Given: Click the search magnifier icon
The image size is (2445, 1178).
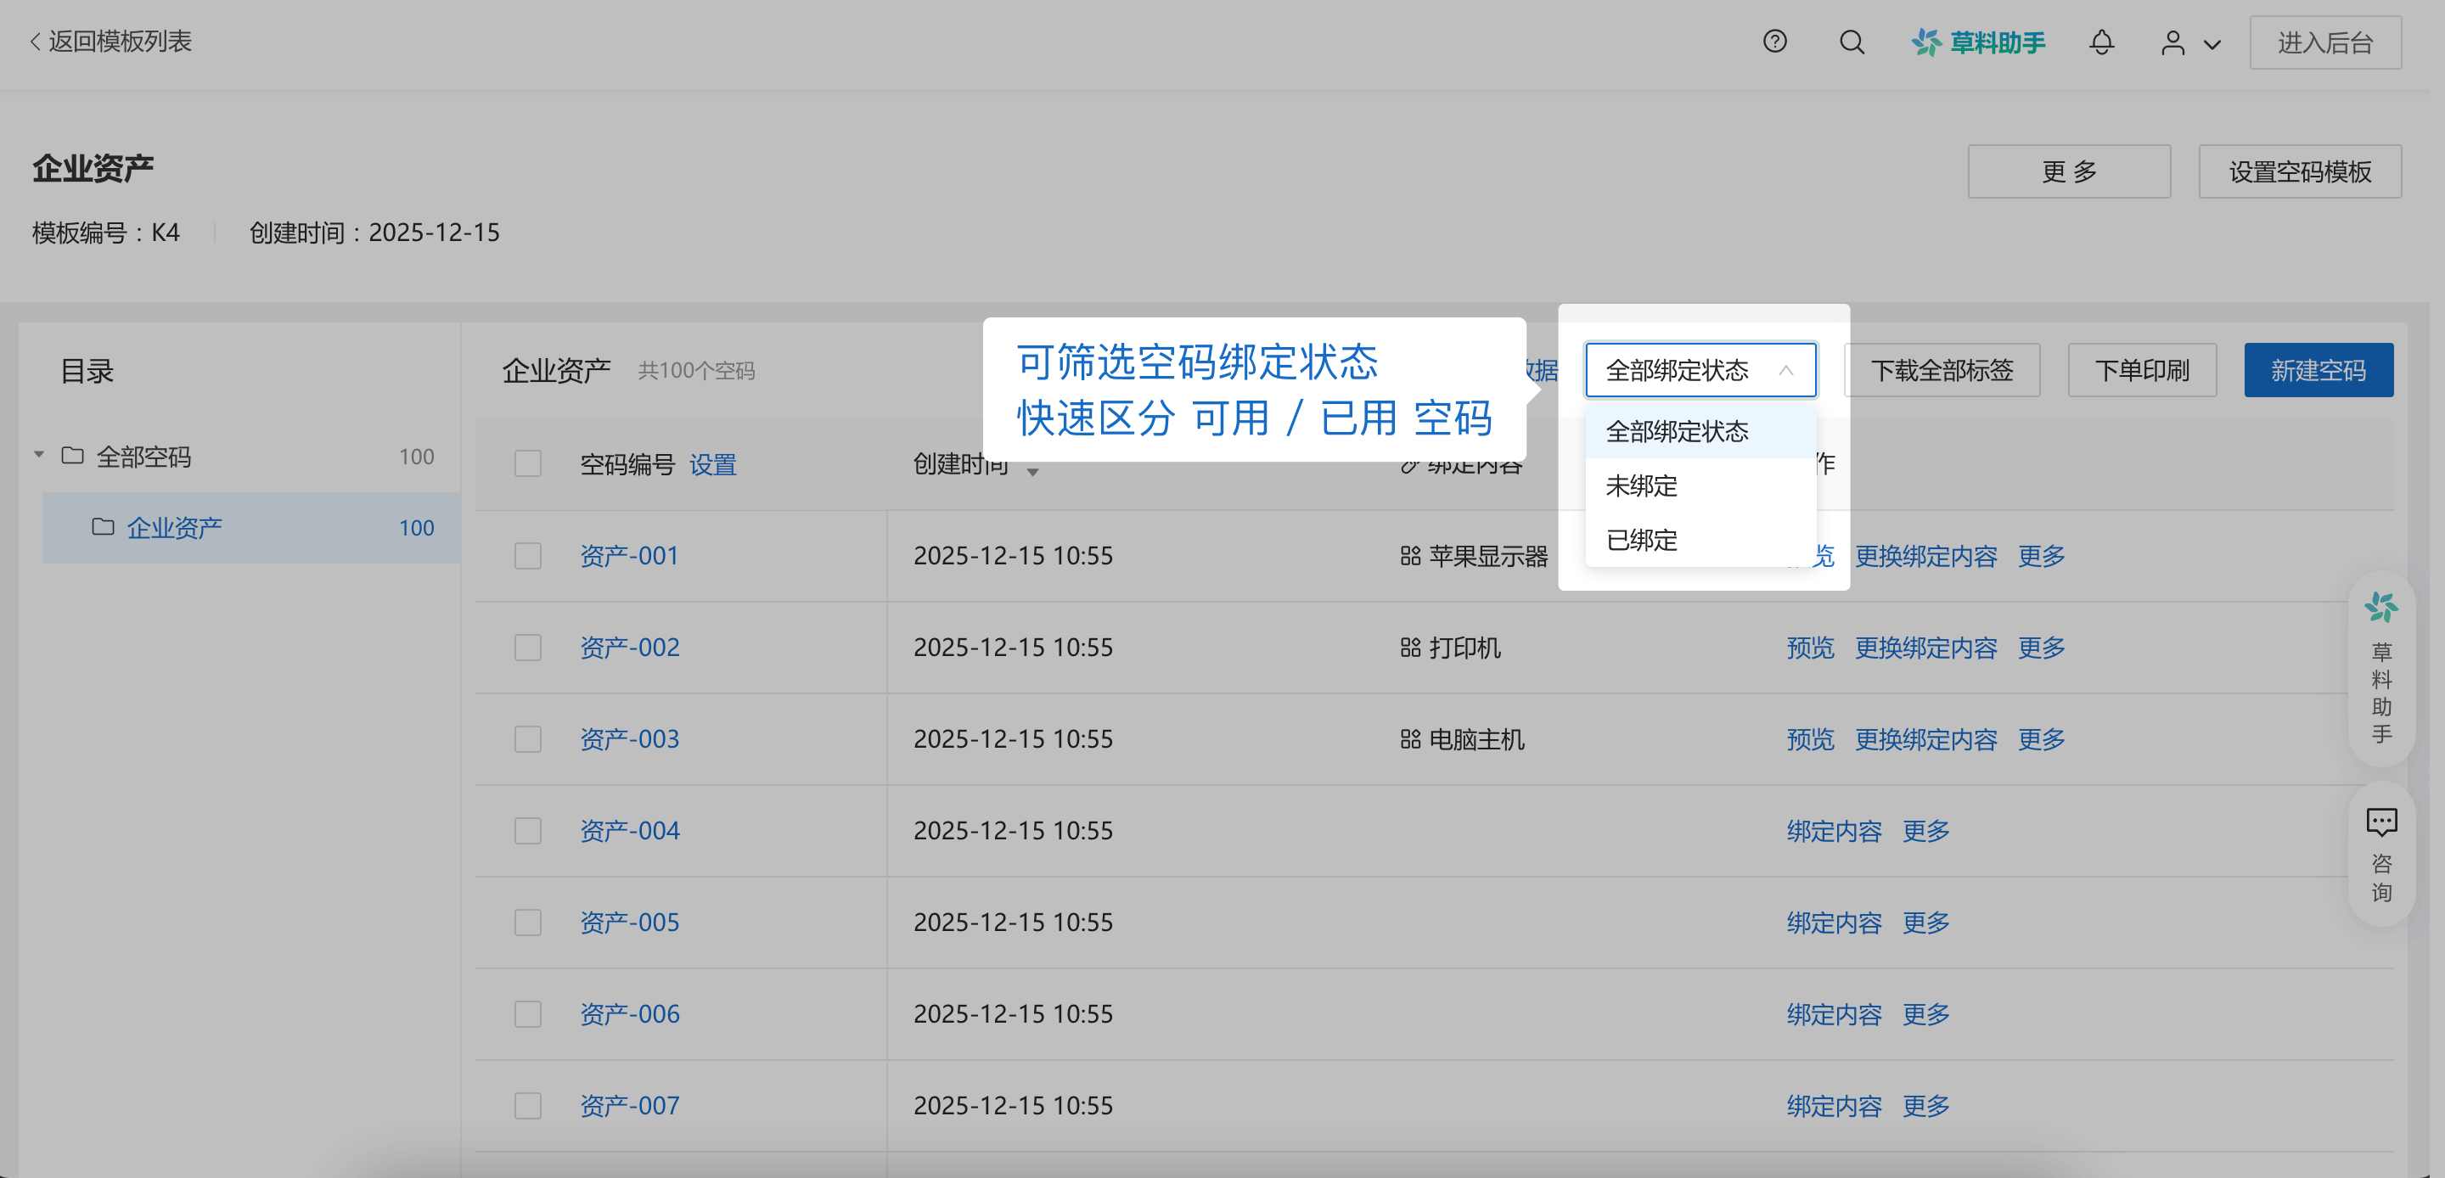Looking at the screenshot, I should 1850,42.
